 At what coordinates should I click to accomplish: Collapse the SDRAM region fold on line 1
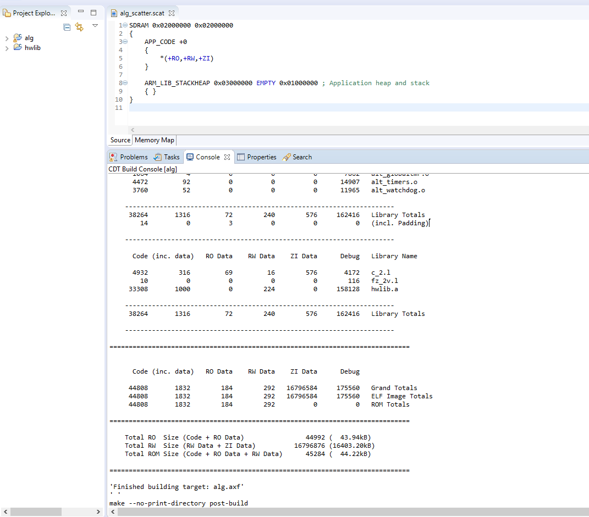(125, 25)
